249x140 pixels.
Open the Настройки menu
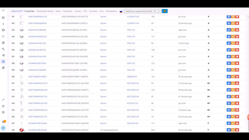[68, 11]
